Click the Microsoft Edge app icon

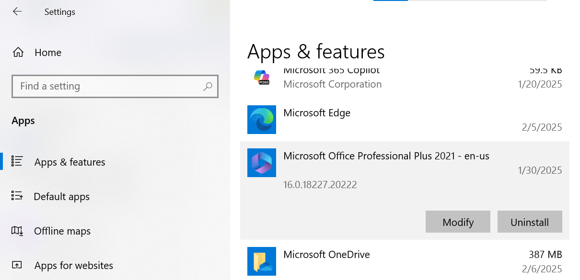(x=262, y=120)
